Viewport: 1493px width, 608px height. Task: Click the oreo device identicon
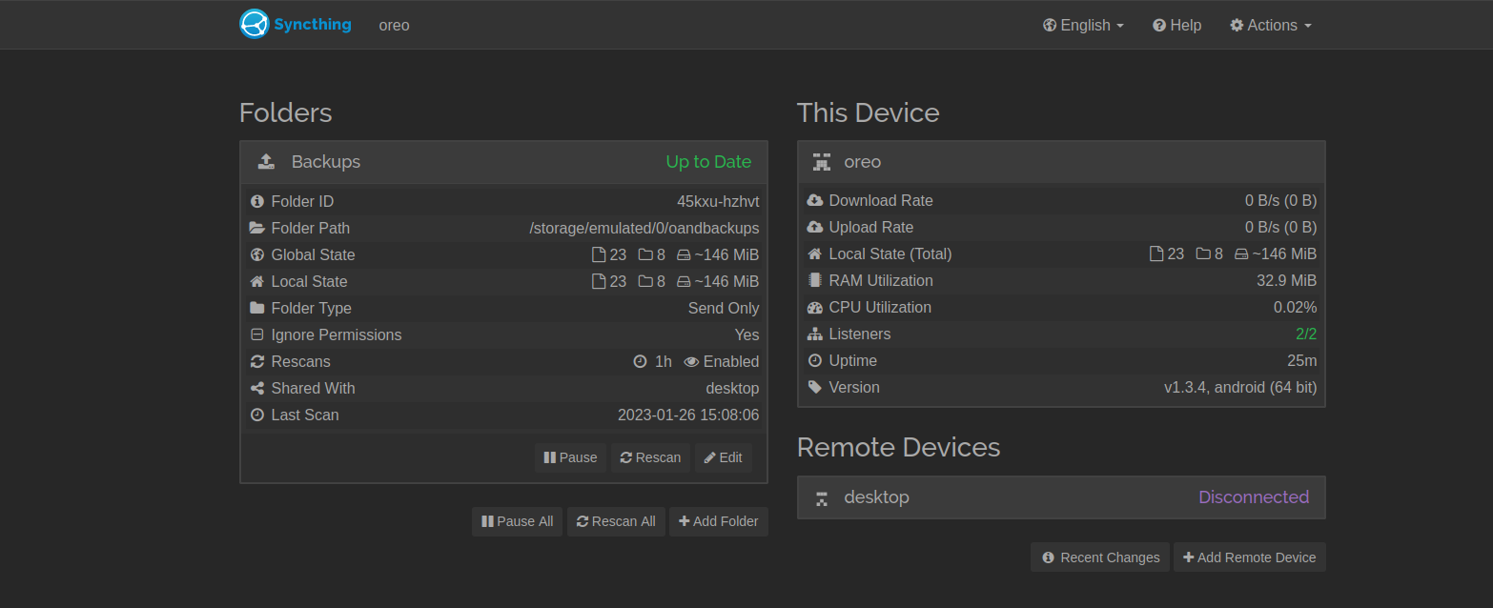click(x=822, y=162)
